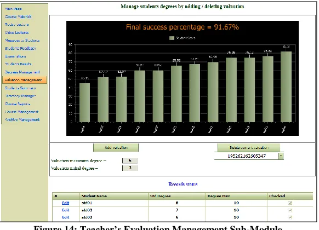Expand the valuation ID dropdown arrow
The height and width of the screenshot is (230, 319).
[281, 156]
